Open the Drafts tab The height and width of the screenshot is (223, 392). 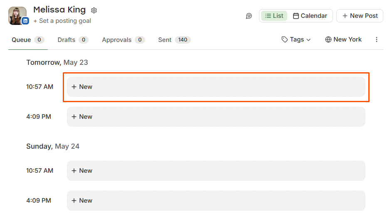point(73,40)
